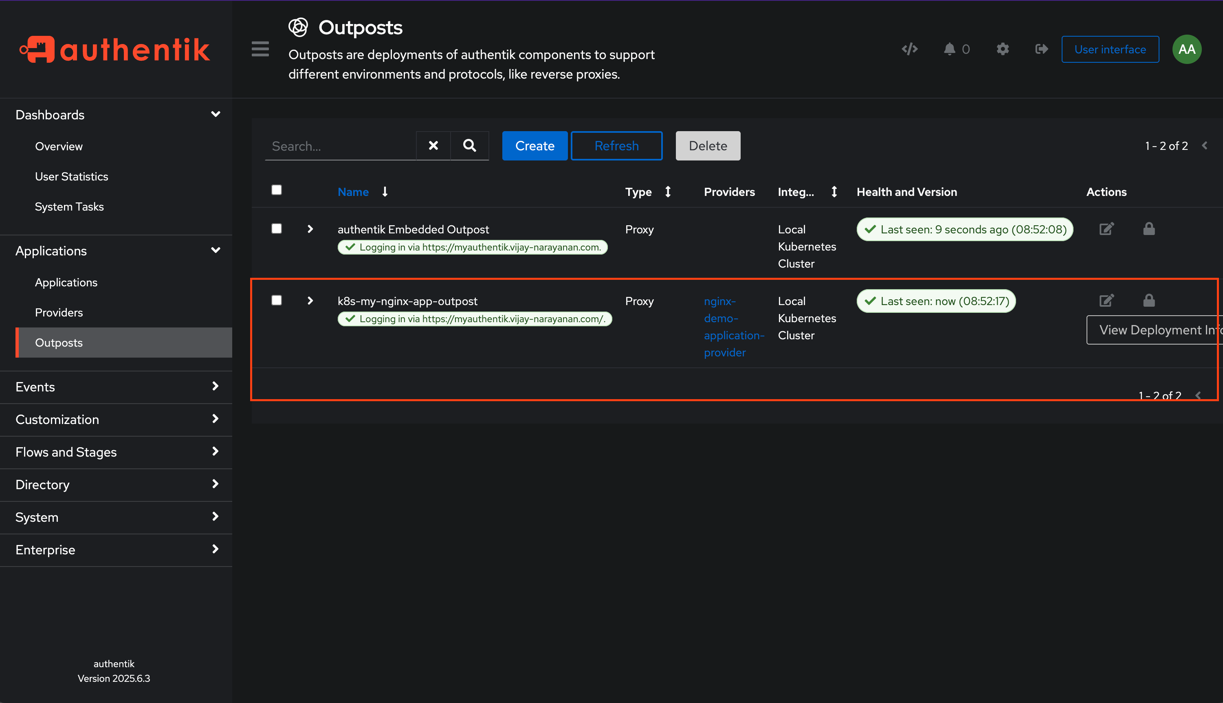1223x703 pixels.
Task: Click the Health and Version column header
Action: (906, 192)
